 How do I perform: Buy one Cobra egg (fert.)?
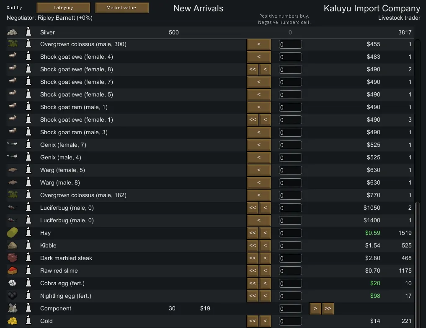coord(265,283)
